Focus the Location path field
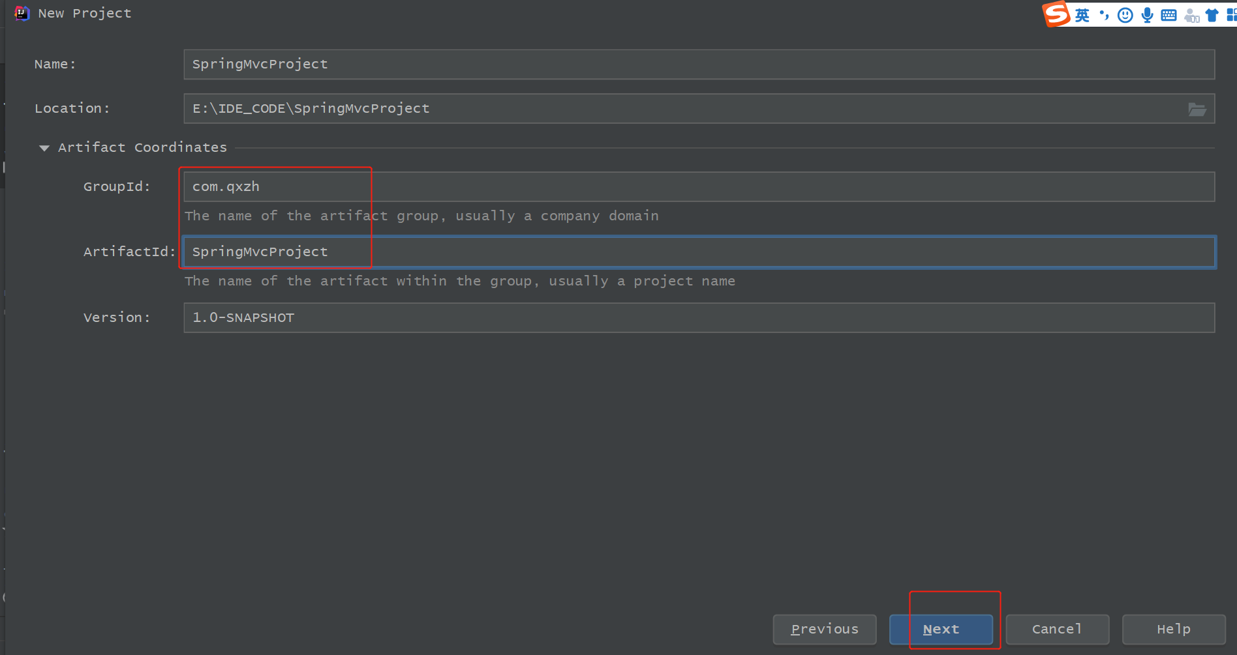The width and height of the screenshot is (1237, 655). point(699,109)
